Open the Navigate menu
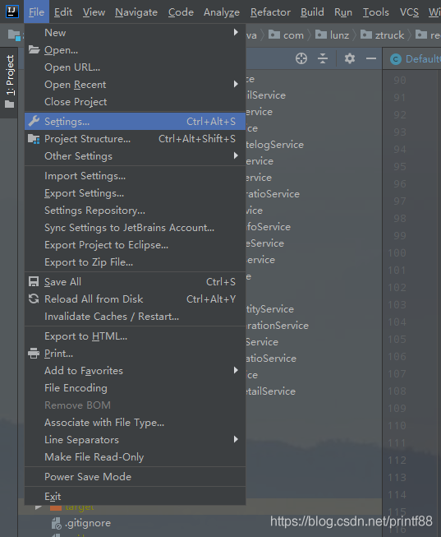 pyautogui.click(x=136, y=12)
